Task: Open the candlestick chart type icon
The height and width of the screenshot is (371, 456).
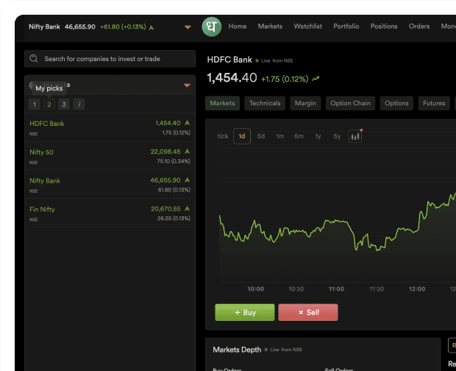Action: tap(355, 136)
